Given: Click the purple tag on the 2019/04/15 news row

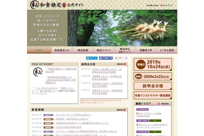Looking at the screenshot, I should click(49, 115).
